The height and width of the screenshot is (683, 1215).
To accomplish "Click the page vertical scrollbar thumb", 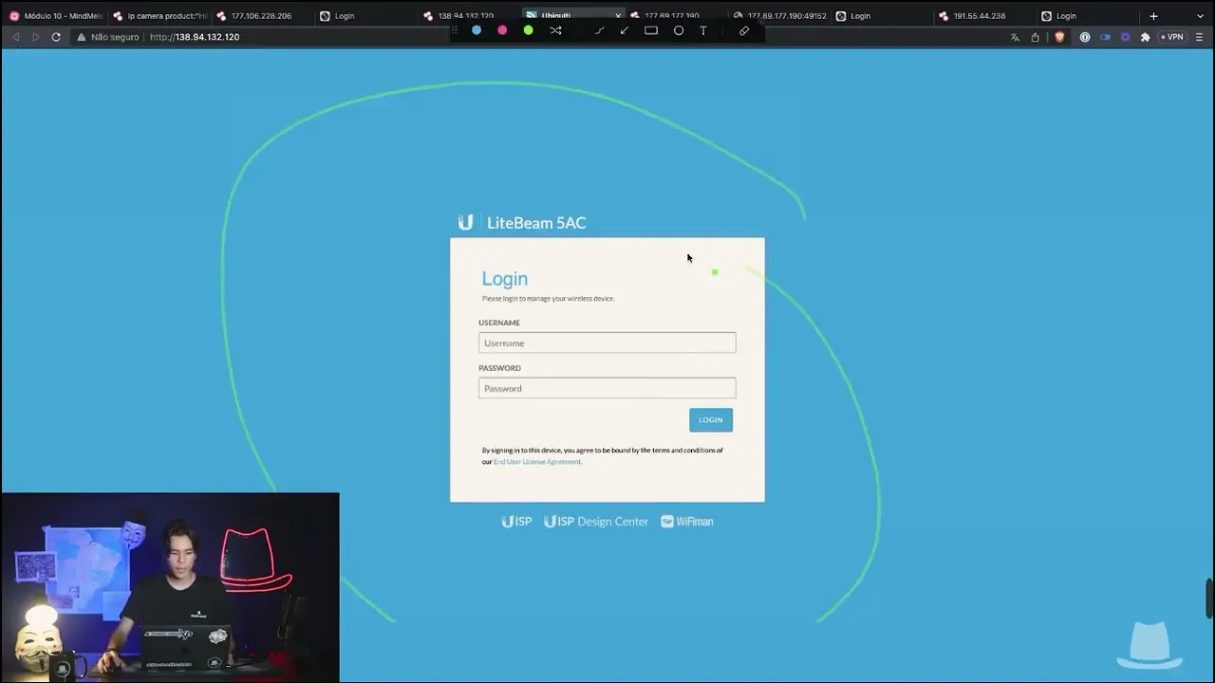I will point(1209,597).
